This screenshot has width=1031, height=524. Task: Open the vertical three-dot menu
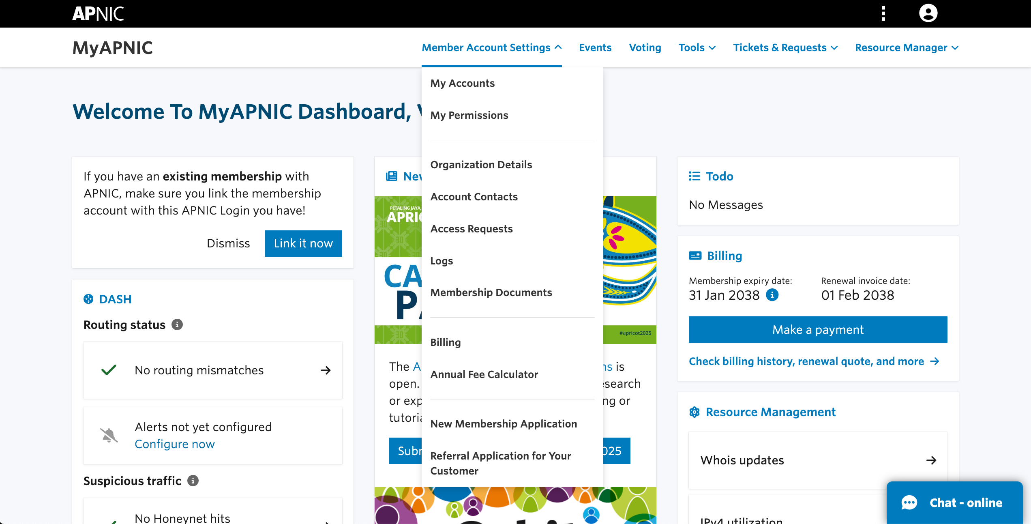(x=883, y=13)
